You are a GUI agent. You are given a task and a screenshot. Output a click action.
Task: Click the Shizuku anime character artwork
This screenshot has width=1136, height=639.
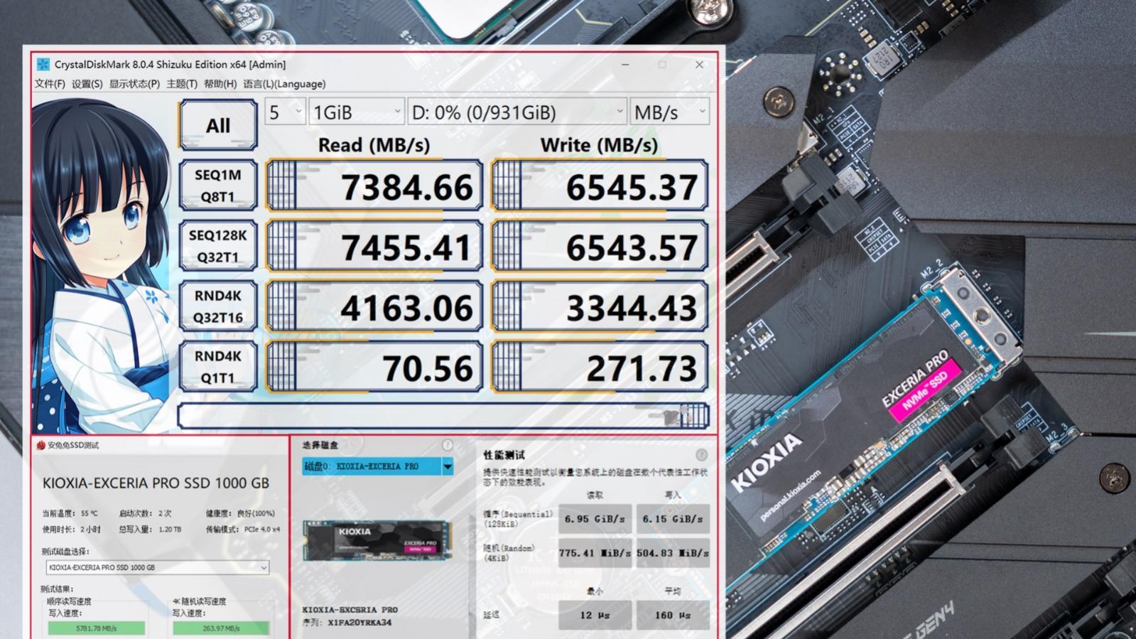pos(103,266)
